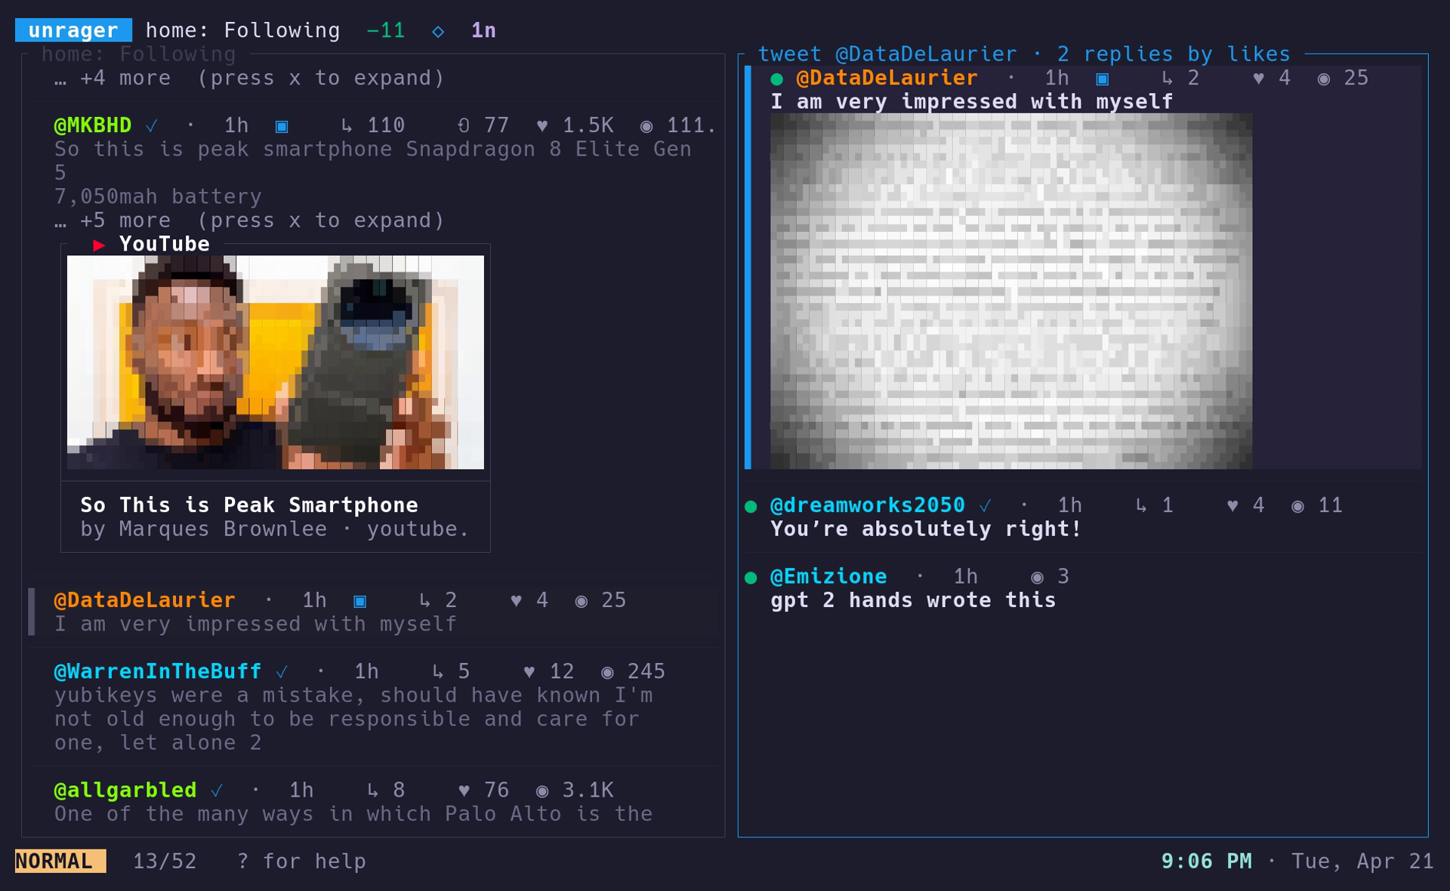Screen dimensions: 1450x891
Task: Click the views icon on @allgarbled's tweet
Action: (x=541, y=790)
